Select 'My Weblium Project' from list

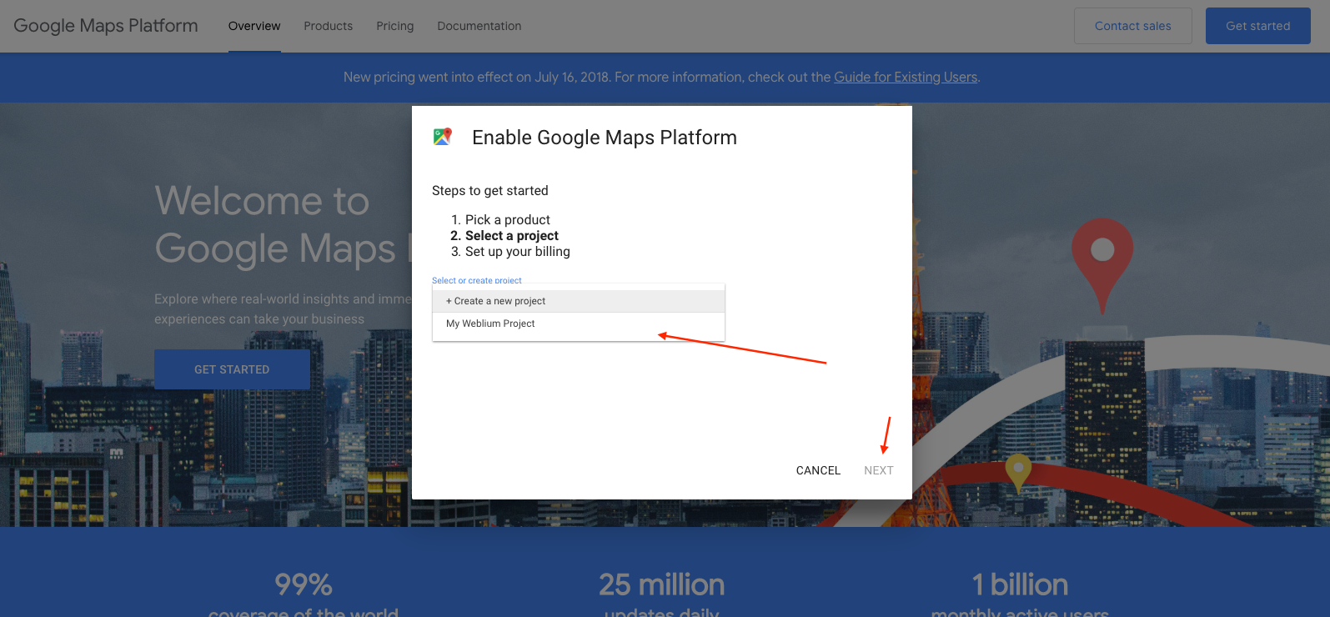click(x=579, y=324)
